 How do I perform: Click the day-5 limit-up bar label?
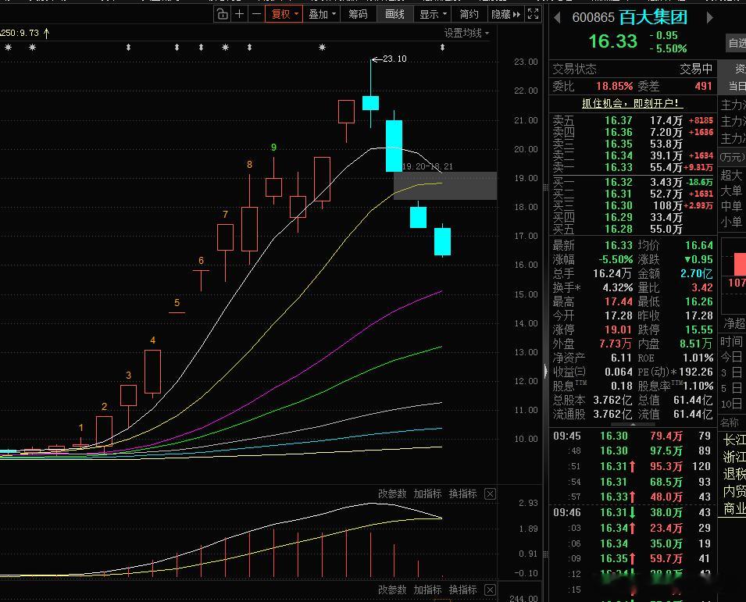point(177,303)
